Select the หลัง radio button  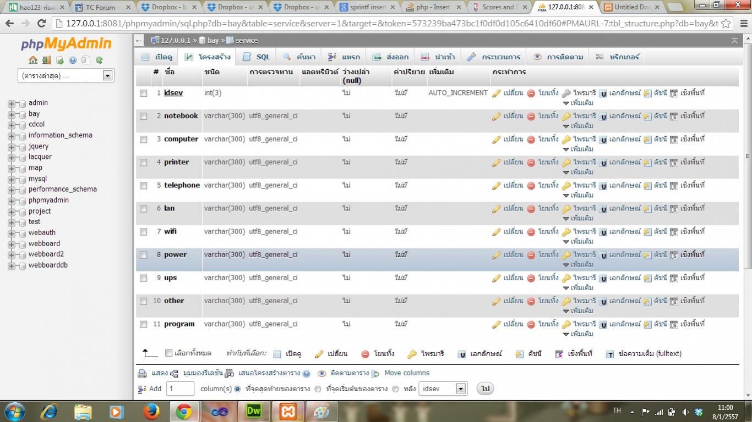395,389
